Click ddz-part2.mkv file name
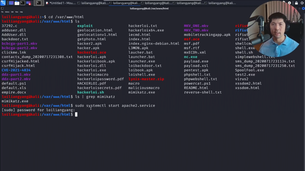305x171 pixels. 16,79
